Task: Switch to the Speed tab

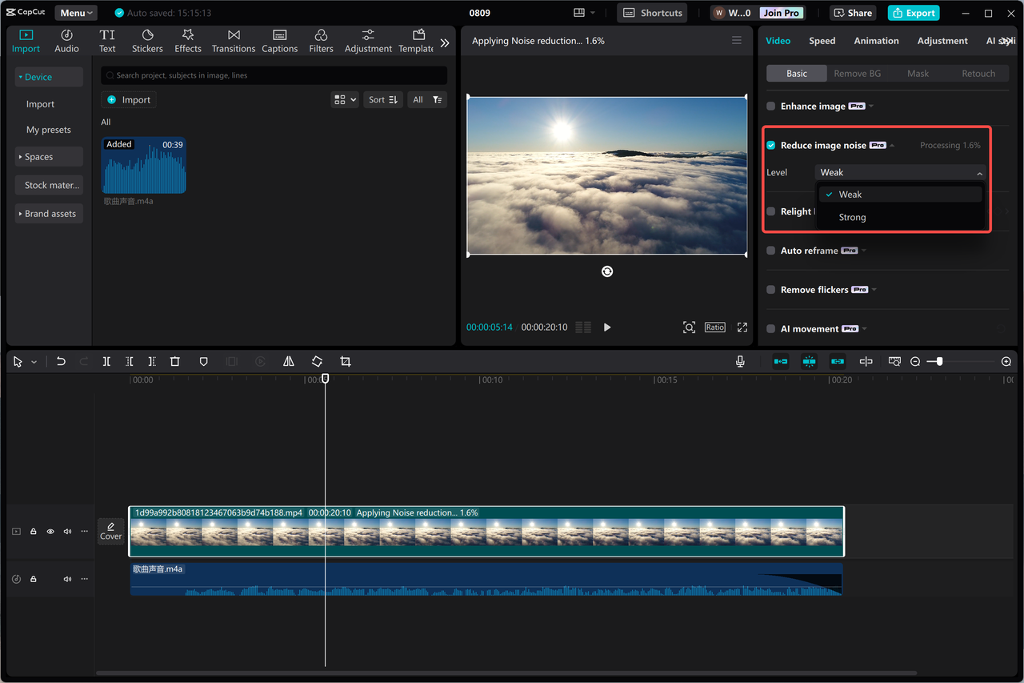Action: pyautogui.click(x=822, y=40)
